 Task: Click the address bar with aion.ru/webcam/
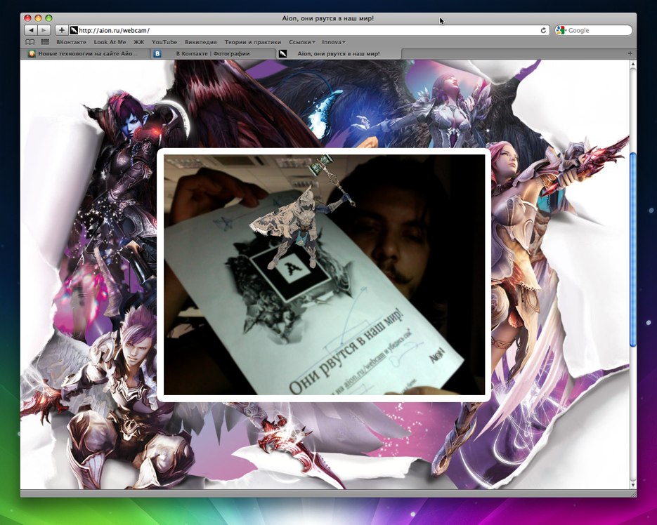(x=308, y=30)
